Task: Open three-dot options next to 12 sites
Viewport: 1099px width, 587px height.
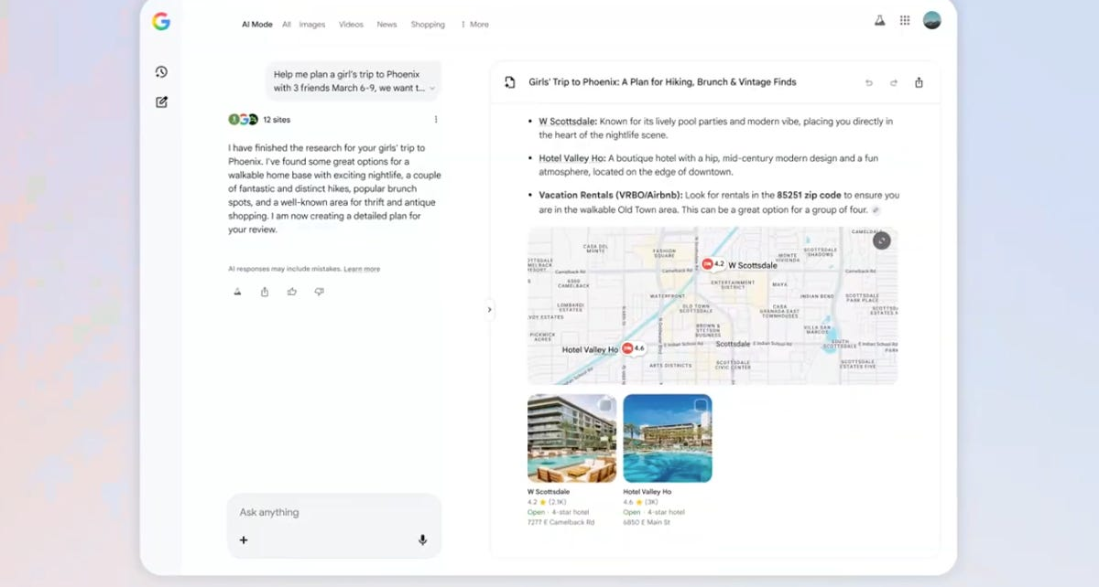Action: point(436,120)
